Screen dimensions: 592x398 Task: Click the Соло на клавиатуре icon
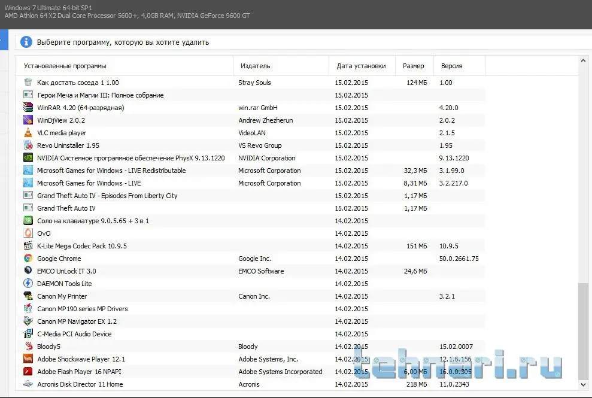tap(28, 220)
